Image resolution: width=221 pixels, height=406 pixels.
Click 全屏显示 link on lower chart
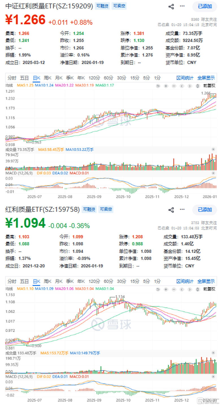pyautogui.click(x=206, y=281)
